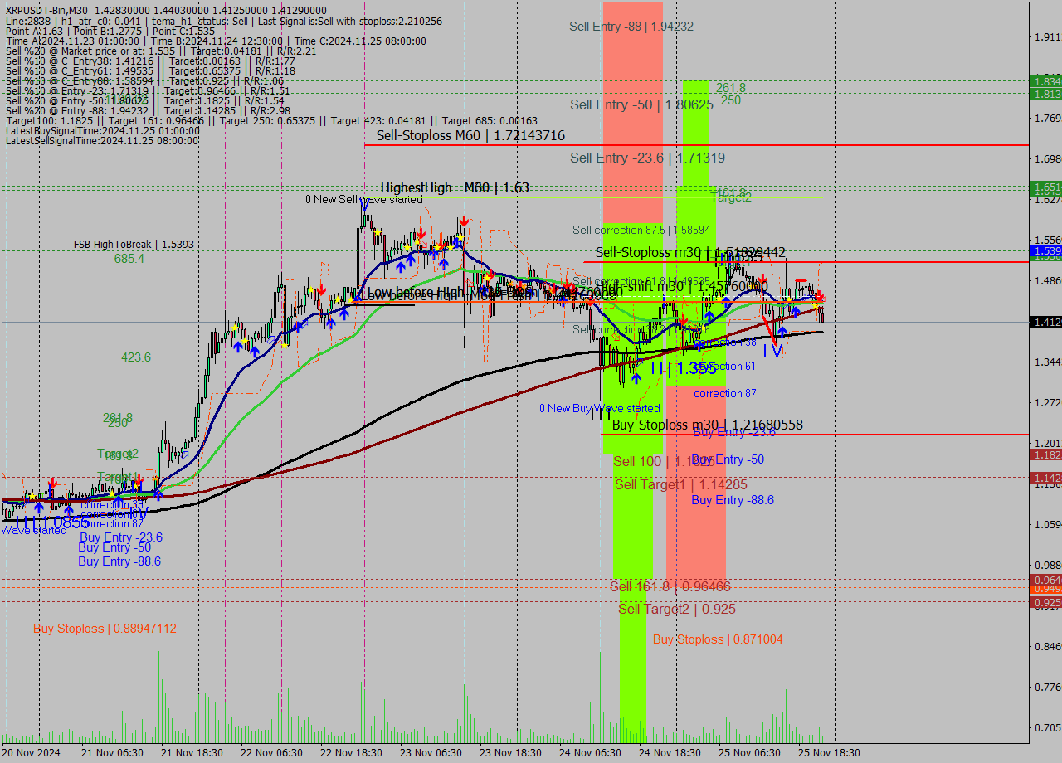Click the green 1.834 price tag
The height and width of the screenshot is (763, 1062).
[x=1045, y=81]
